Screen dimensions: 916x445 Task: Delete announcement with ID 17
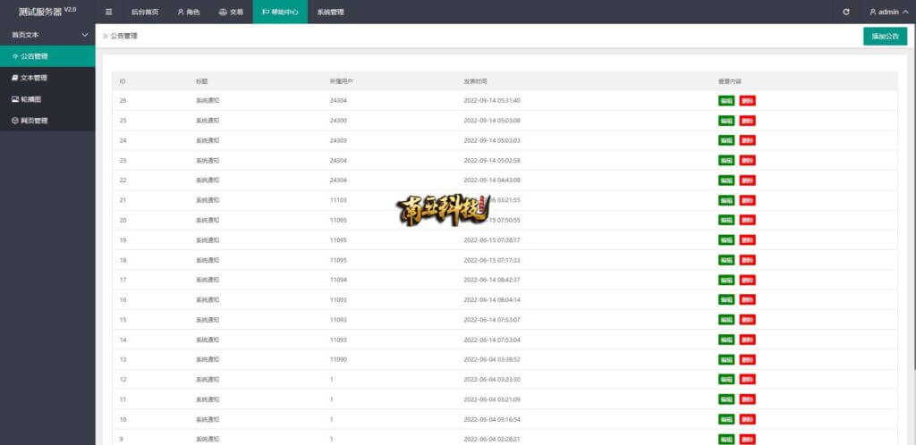pos(747,280)
